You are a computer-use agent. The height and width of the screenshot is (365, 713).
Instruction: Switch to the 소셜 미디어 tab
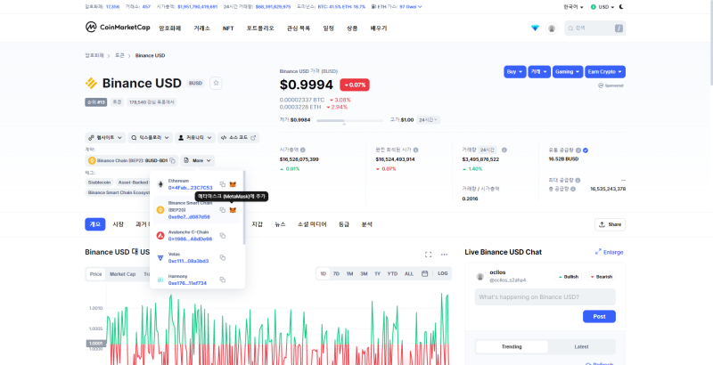312,224
